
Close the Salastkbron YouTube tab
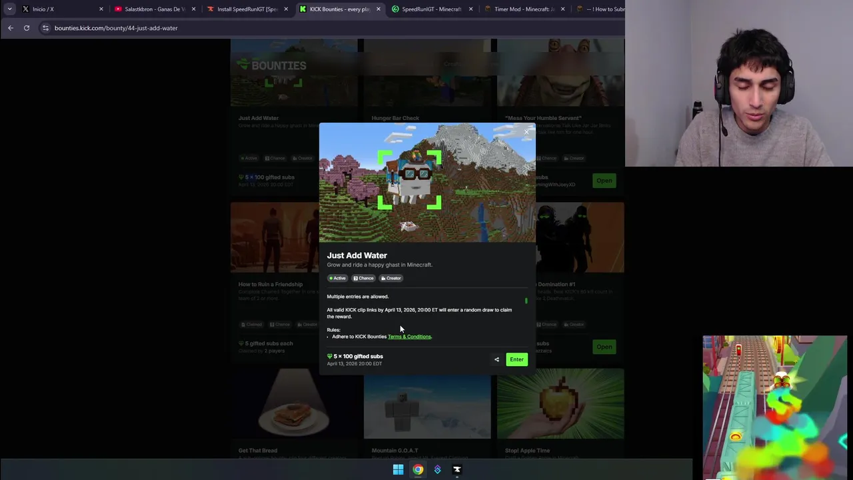pos(194,9)
